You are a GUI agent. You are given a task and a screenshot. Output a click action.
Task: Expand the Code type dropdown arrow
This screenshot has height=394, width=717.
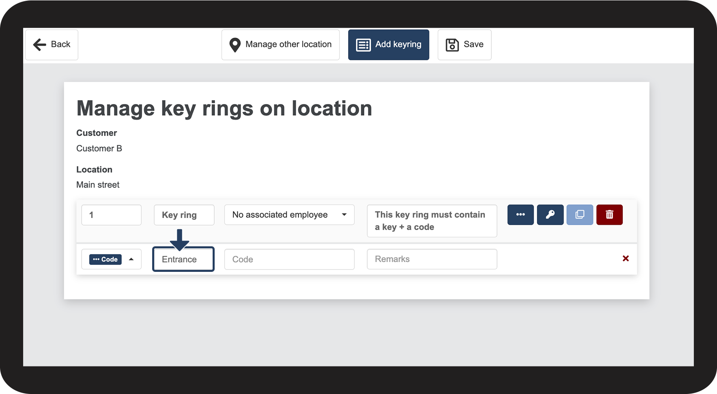click(131, 259)
